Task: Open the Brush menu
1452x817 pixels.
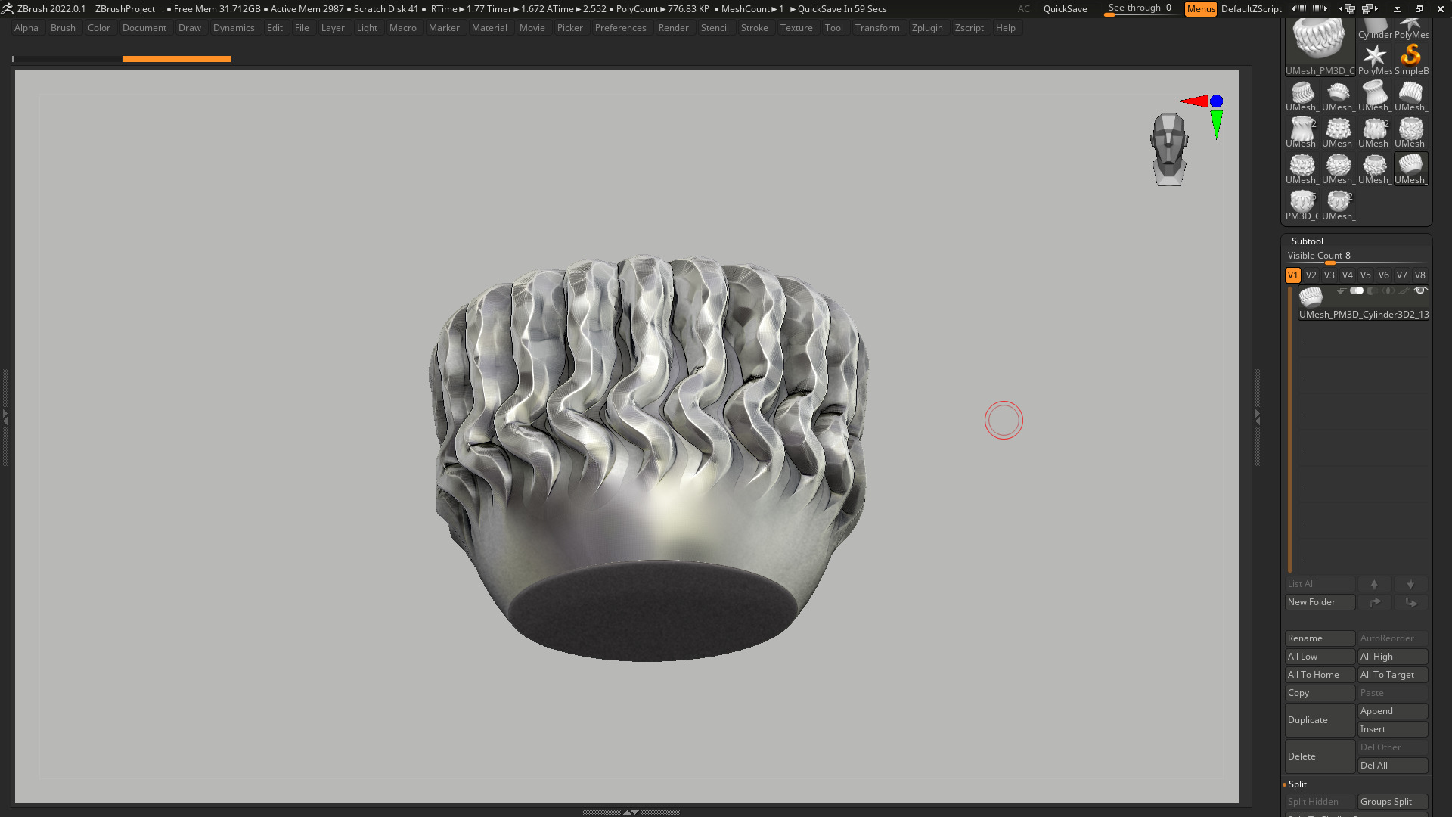Action: [63, 28]
